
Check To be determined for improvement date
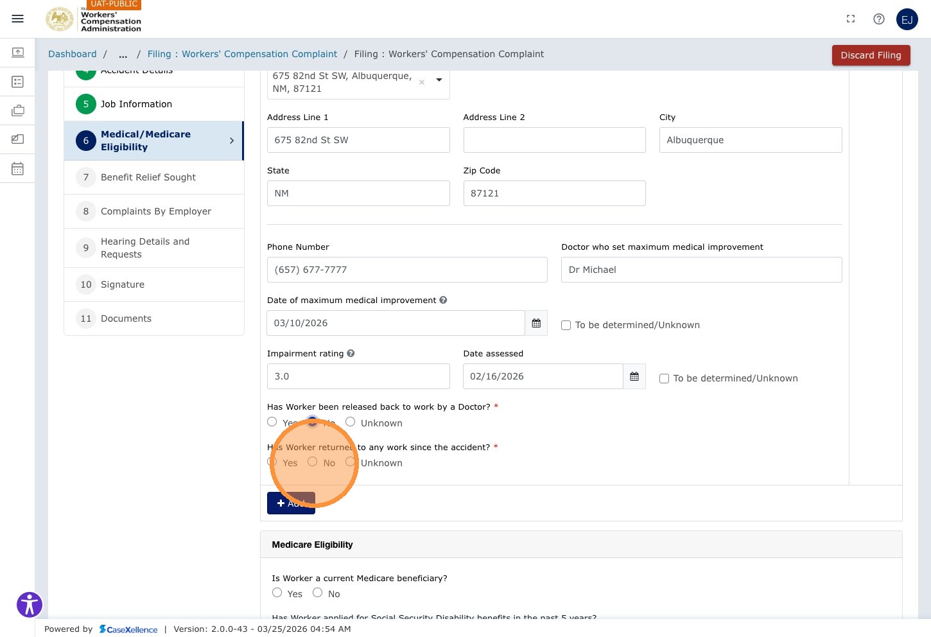pos(566,326)
